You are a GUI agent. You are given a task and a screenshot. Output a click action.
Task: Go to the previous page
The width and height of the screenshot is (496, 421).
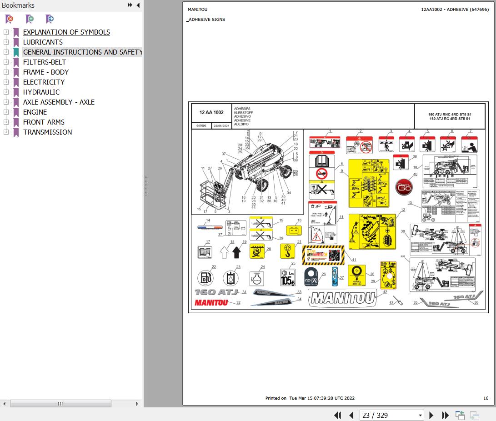pos(351,415)
